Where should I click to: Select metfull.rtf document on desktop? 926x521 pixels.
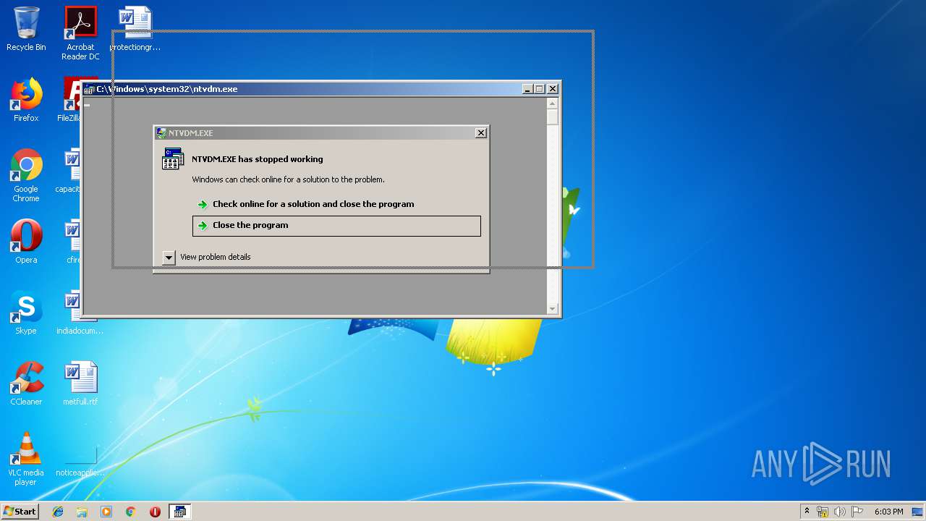tap(80, 384)
